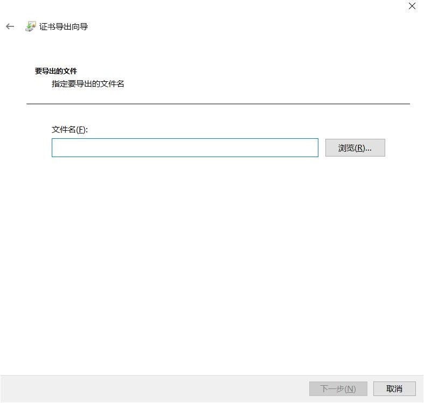Viewport: 424px width, 403px height.
Task: Cancel the wizard with 取消
Action: (x=394, y=388)
